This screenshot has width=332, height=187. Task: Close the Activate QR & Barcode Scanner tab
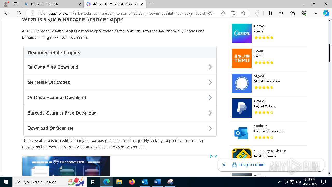tap(142, 4)
